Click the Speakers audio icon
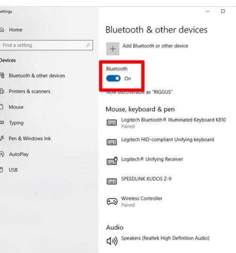 tap(112, 241)
